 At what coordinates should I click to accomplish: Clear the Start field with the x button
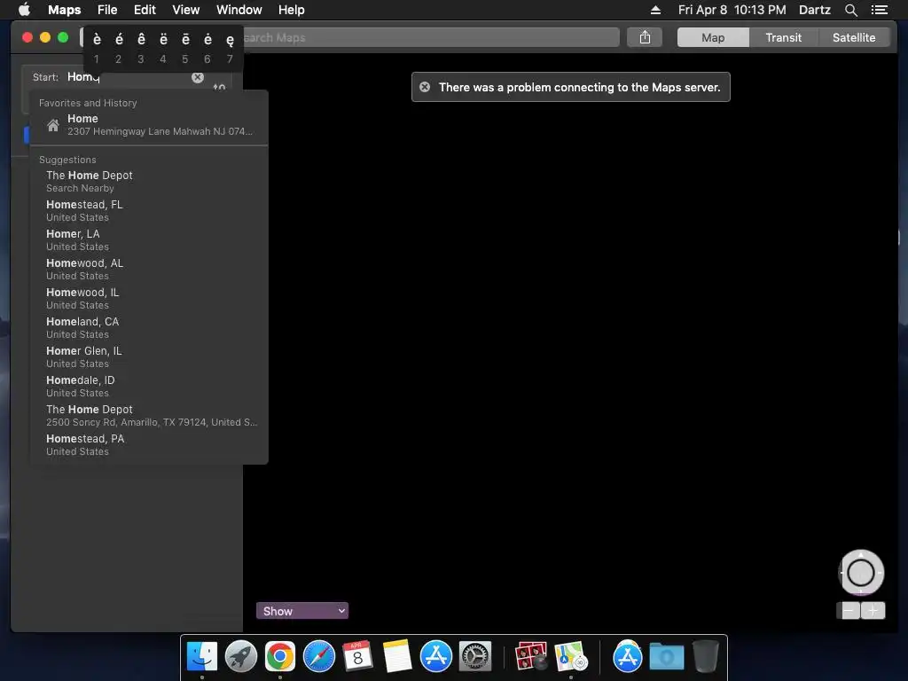[x=198, y=78]
